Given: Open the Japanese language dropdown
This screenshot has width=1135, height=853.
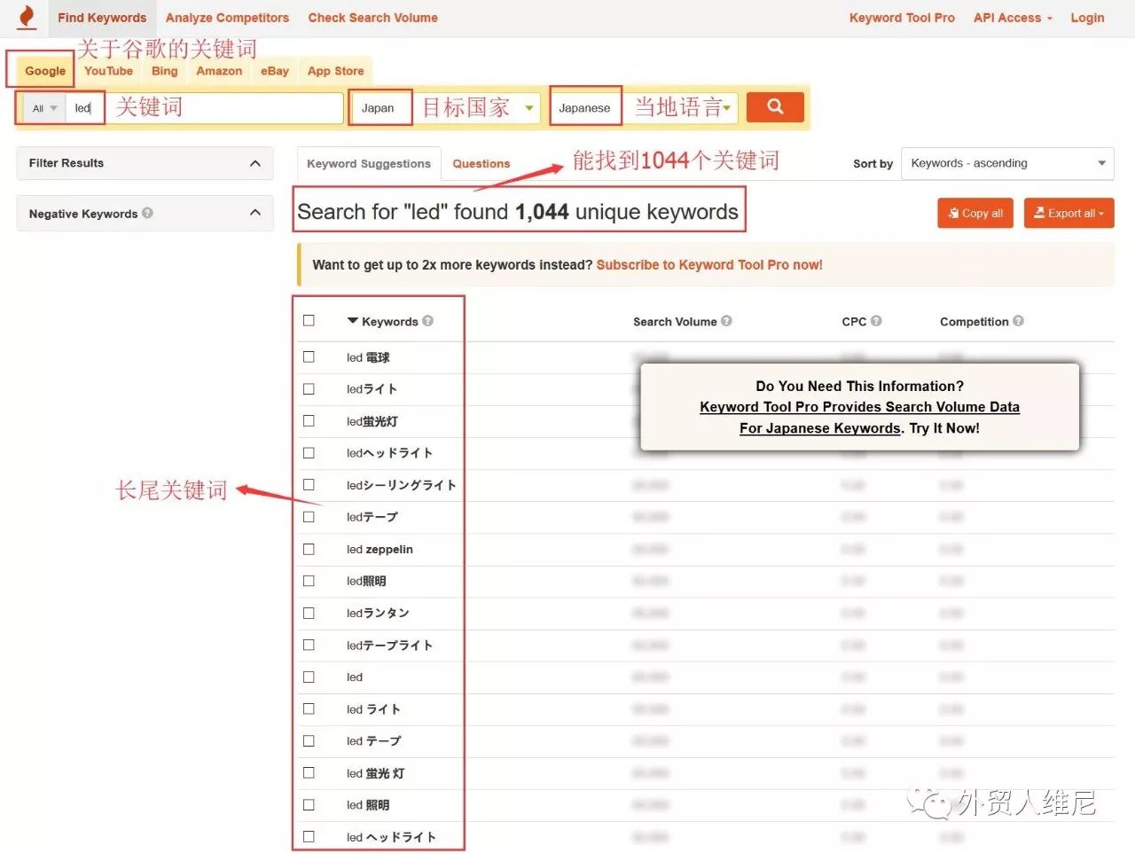Looking at the screenshot, I should (x=644, y=108).
